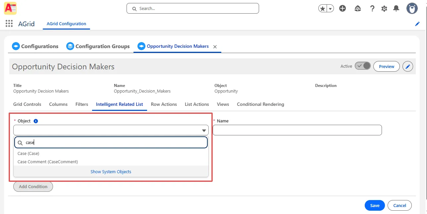Select Case Comment (CaseComment) option
Screen dimensions: 427x214
48,162
